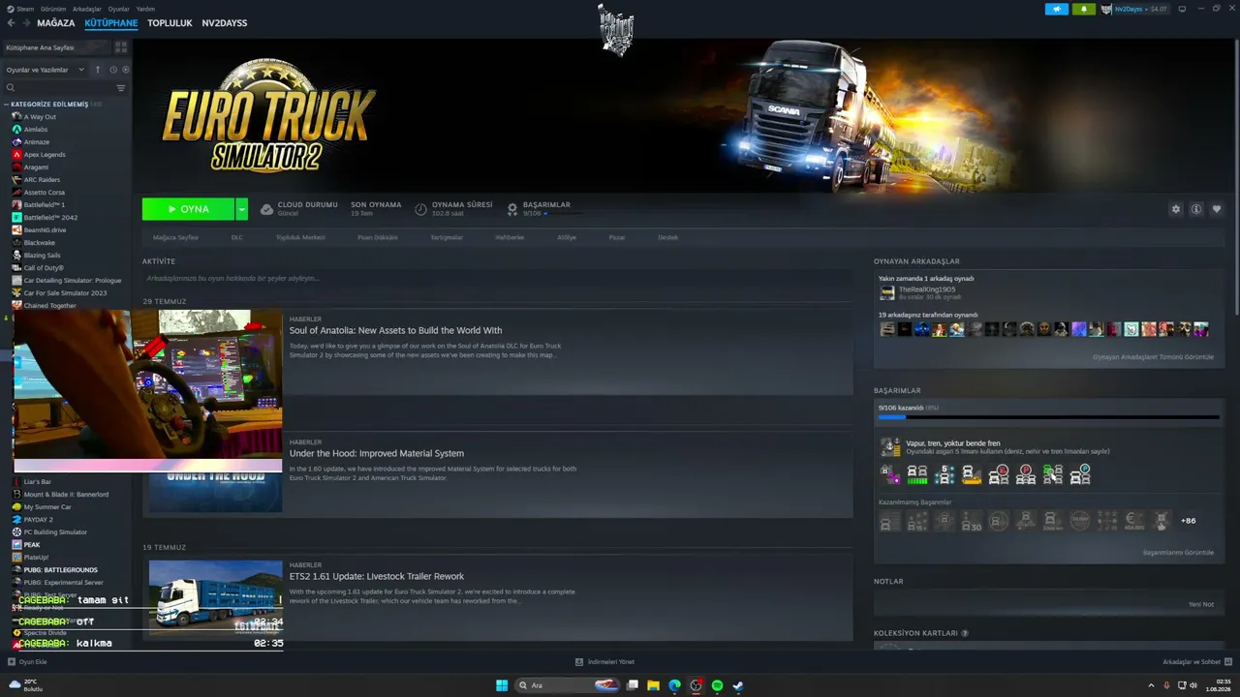
Task: Open Oyunlar ve Yazılımlar filter dropdown
Action: [x=46, y=70]
